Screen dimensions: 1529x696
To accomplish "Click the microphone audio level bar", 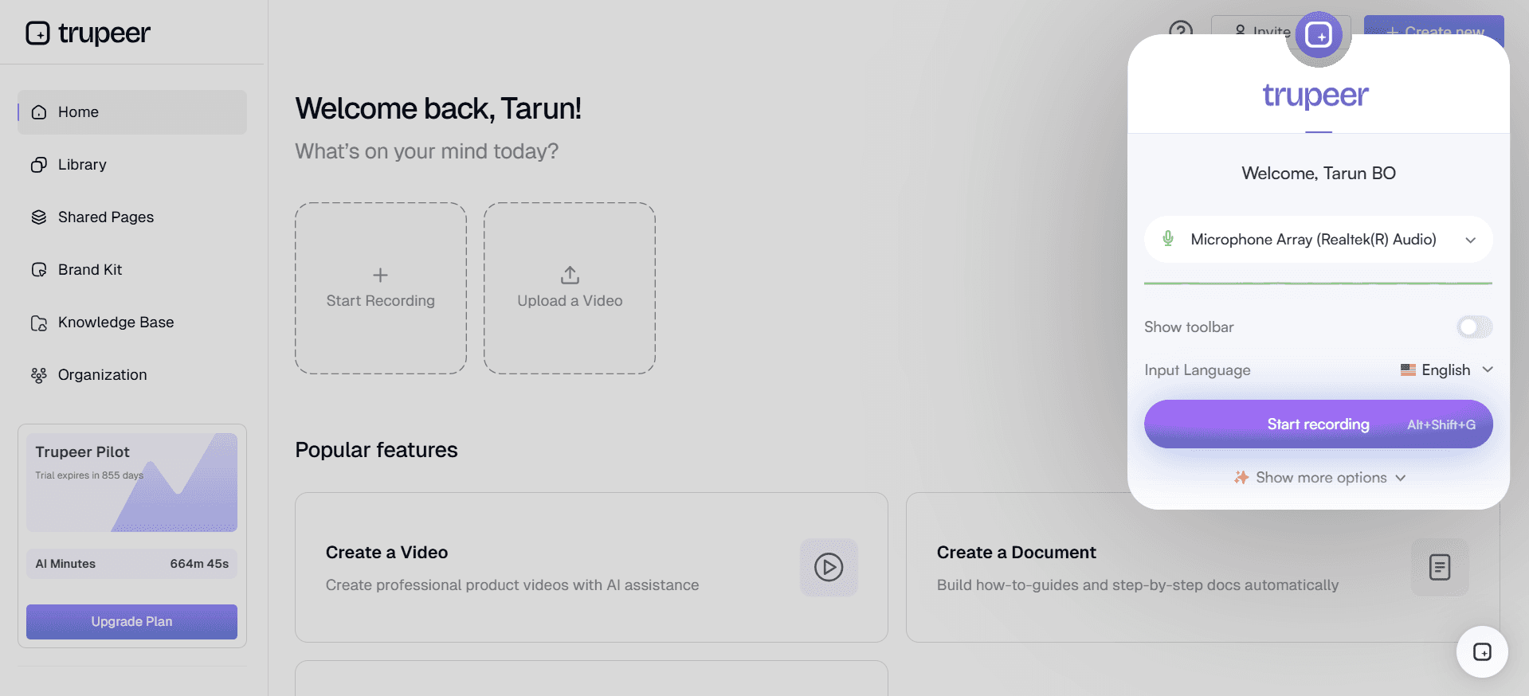I will [x=1319, y=283].
